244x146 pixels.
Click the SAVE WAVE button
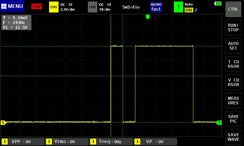point(233,137)
